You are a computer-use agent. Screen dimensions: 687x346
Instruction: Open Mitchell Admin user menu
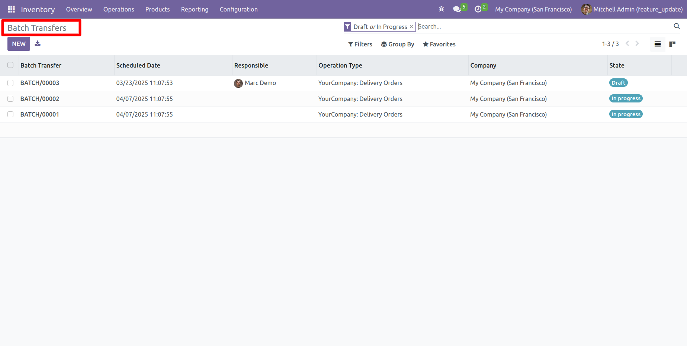coord(632,9)
